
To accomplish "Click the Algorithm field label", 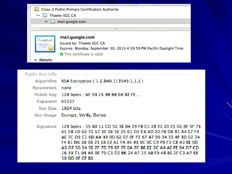I will 46,81.
